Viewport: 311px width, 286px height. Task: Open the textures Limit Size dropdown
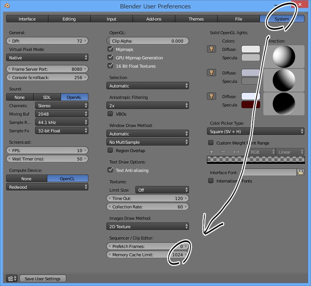click(162, 190)
